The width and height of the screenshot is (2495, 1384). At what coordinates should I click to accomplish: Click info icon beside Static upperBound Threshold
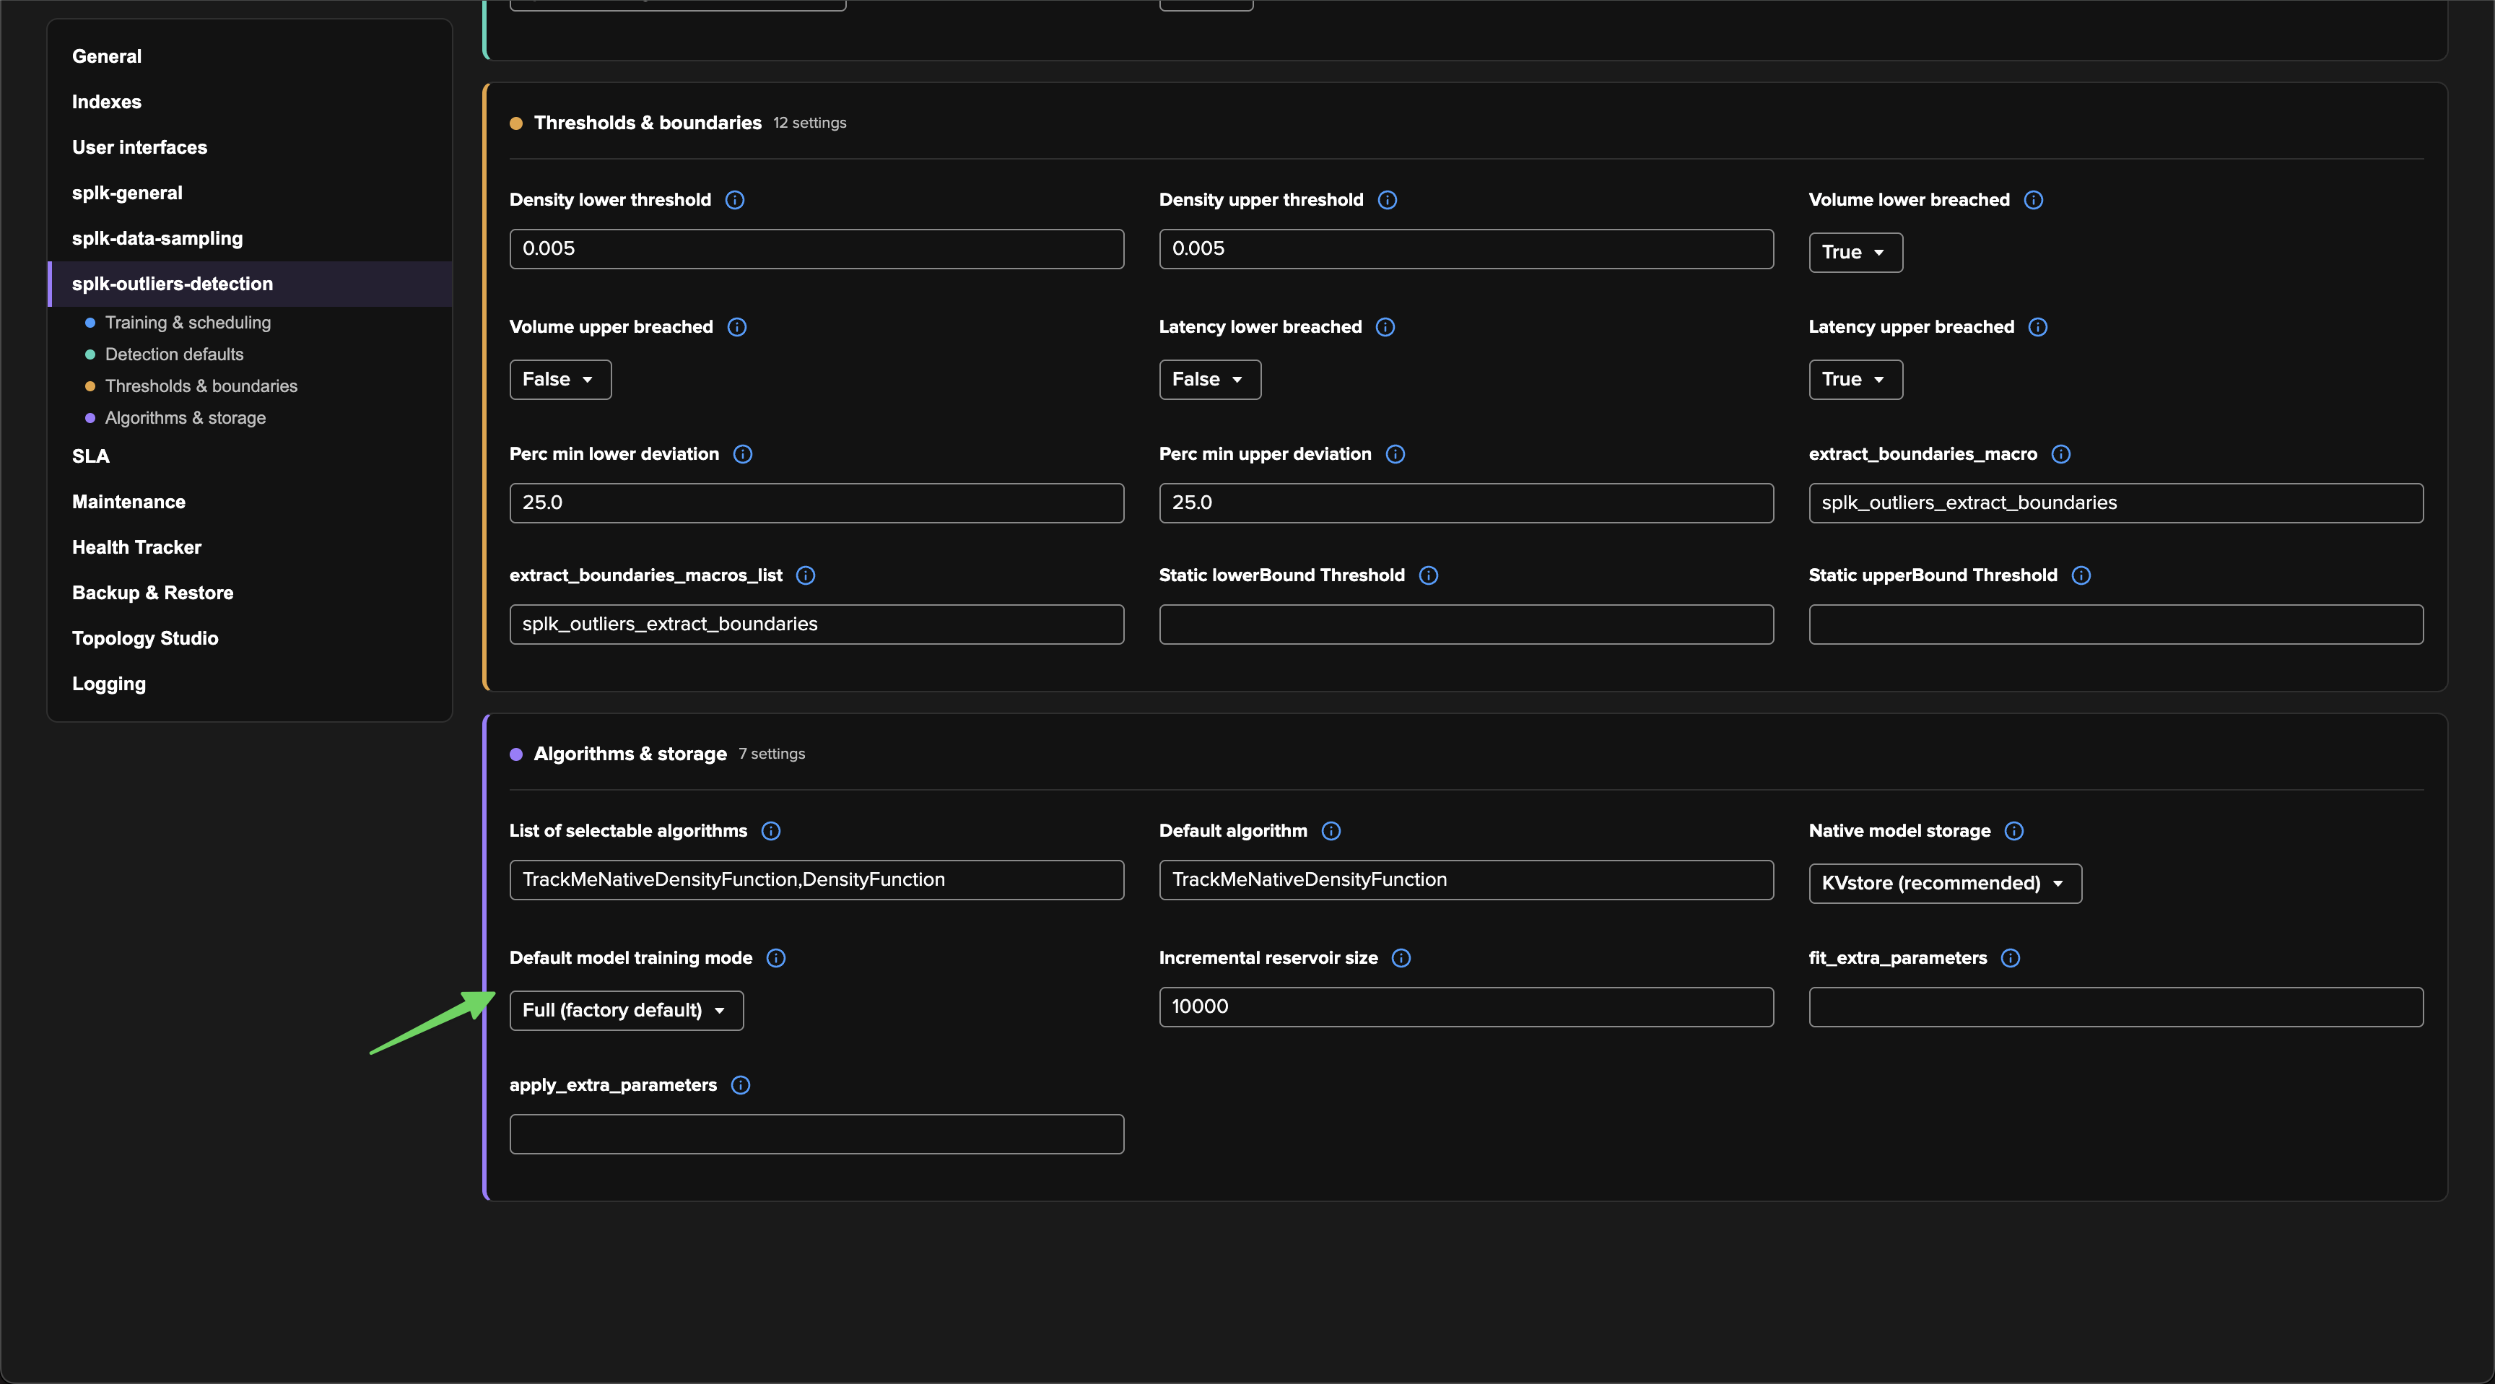(2081, 575)
